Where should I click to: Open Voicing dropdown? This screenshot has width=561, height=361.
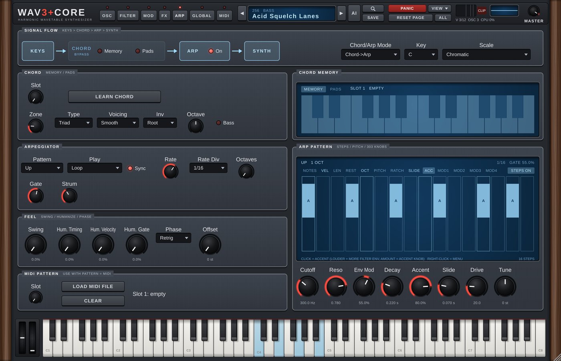[x=118, y=123]
